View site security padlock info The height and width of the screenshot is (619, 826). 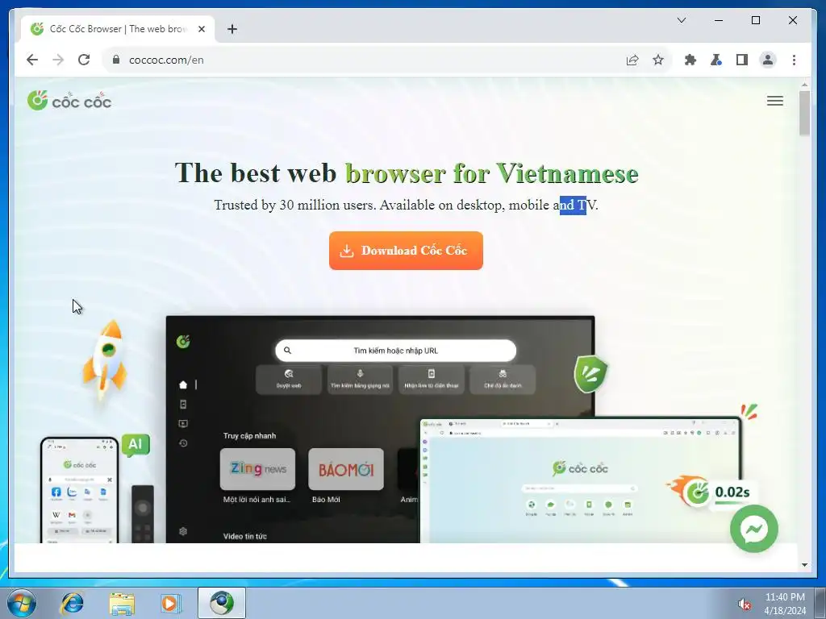116,60
